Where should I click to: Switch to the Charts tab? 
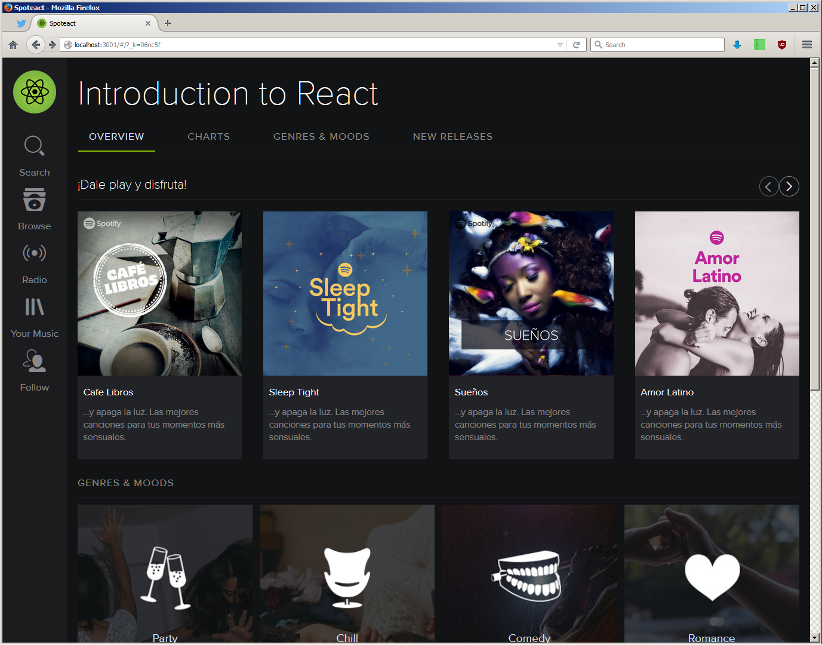pyautogui.click(x=208, y=137)
